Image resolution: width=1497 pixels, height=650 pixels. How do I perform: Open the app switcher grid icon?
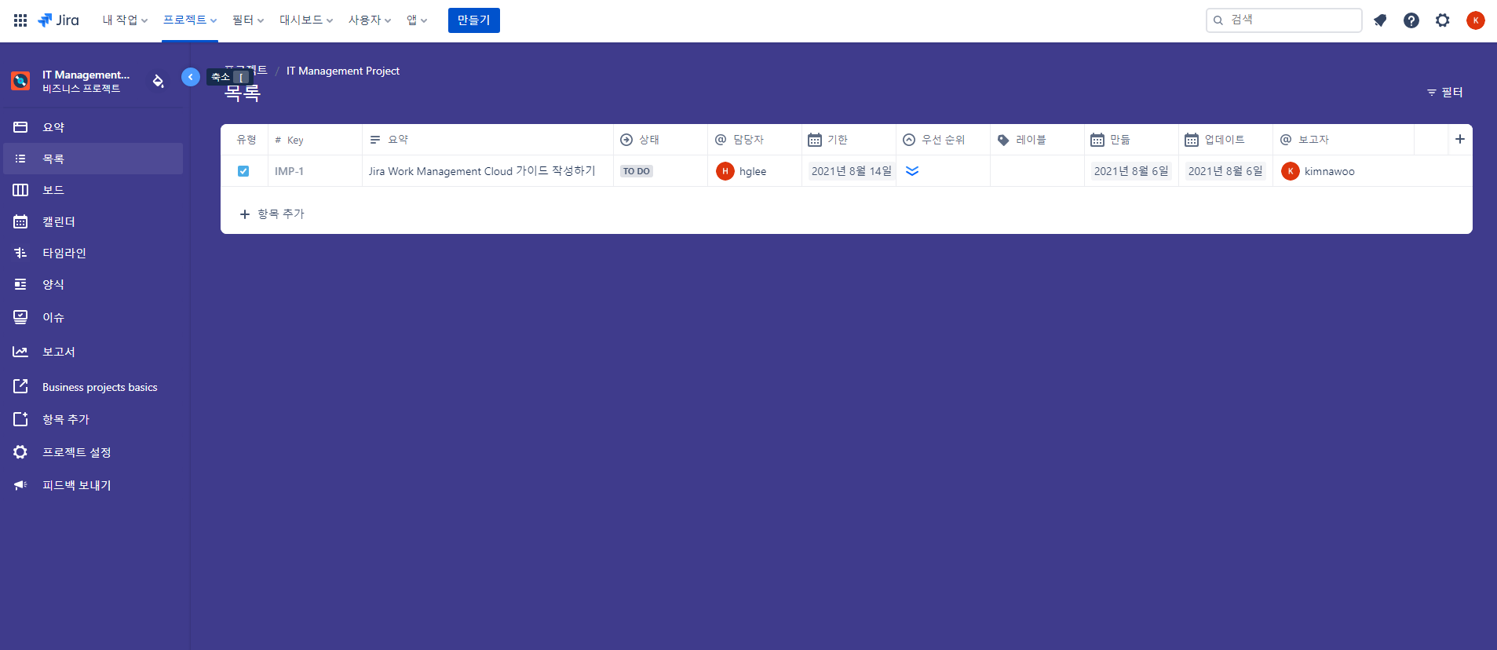point(20,20)
